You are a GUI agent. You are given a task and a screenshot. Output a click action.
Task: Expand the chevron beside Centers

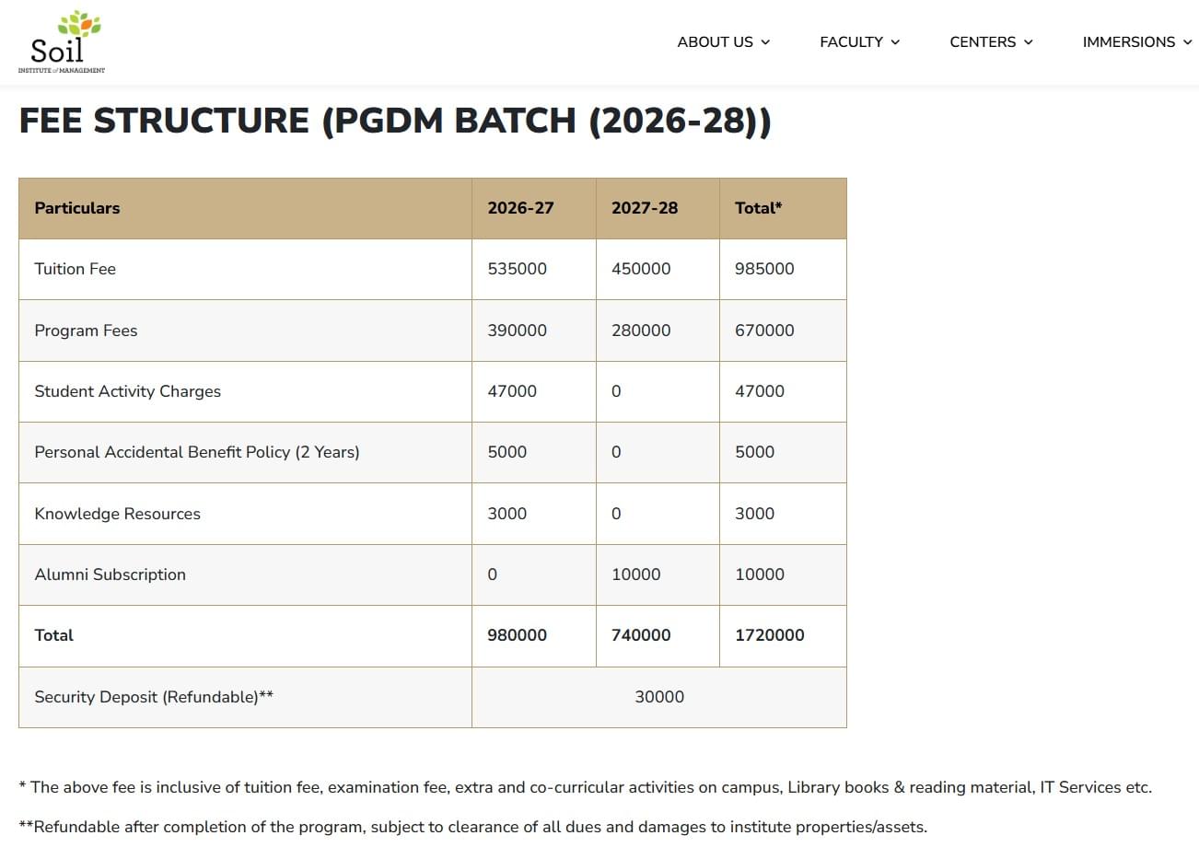pyautogui.click(x=1029, y=42)
